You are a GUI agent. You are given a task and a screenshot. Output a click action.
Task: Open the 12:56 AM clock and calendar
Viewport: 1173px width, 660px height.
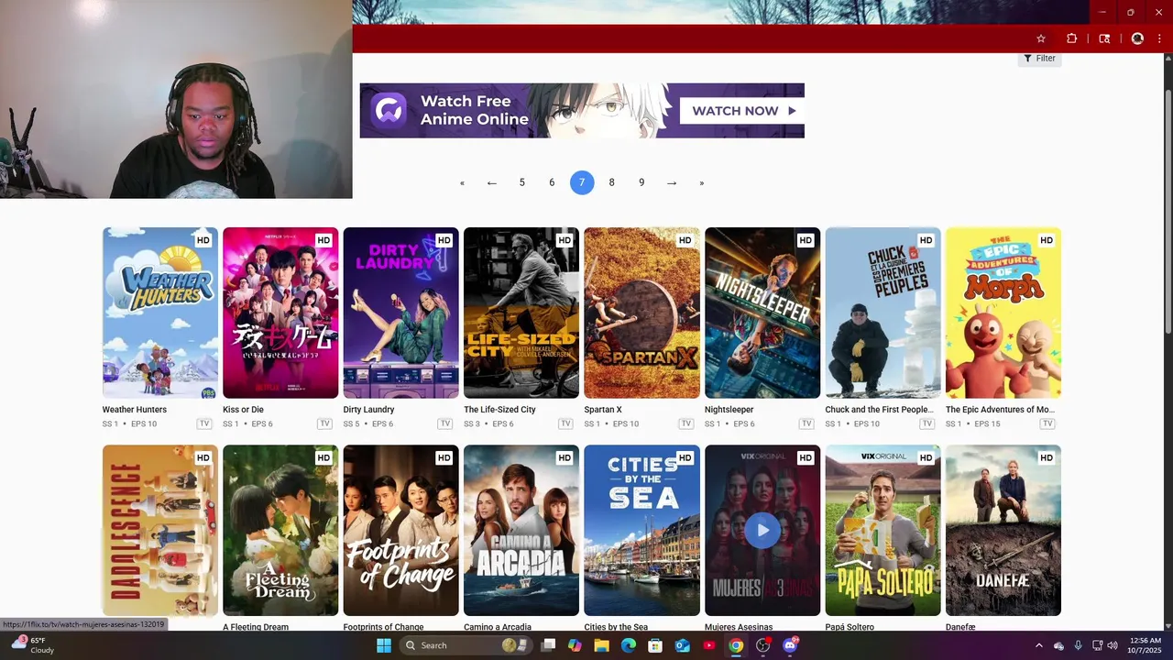point(1146,645)
